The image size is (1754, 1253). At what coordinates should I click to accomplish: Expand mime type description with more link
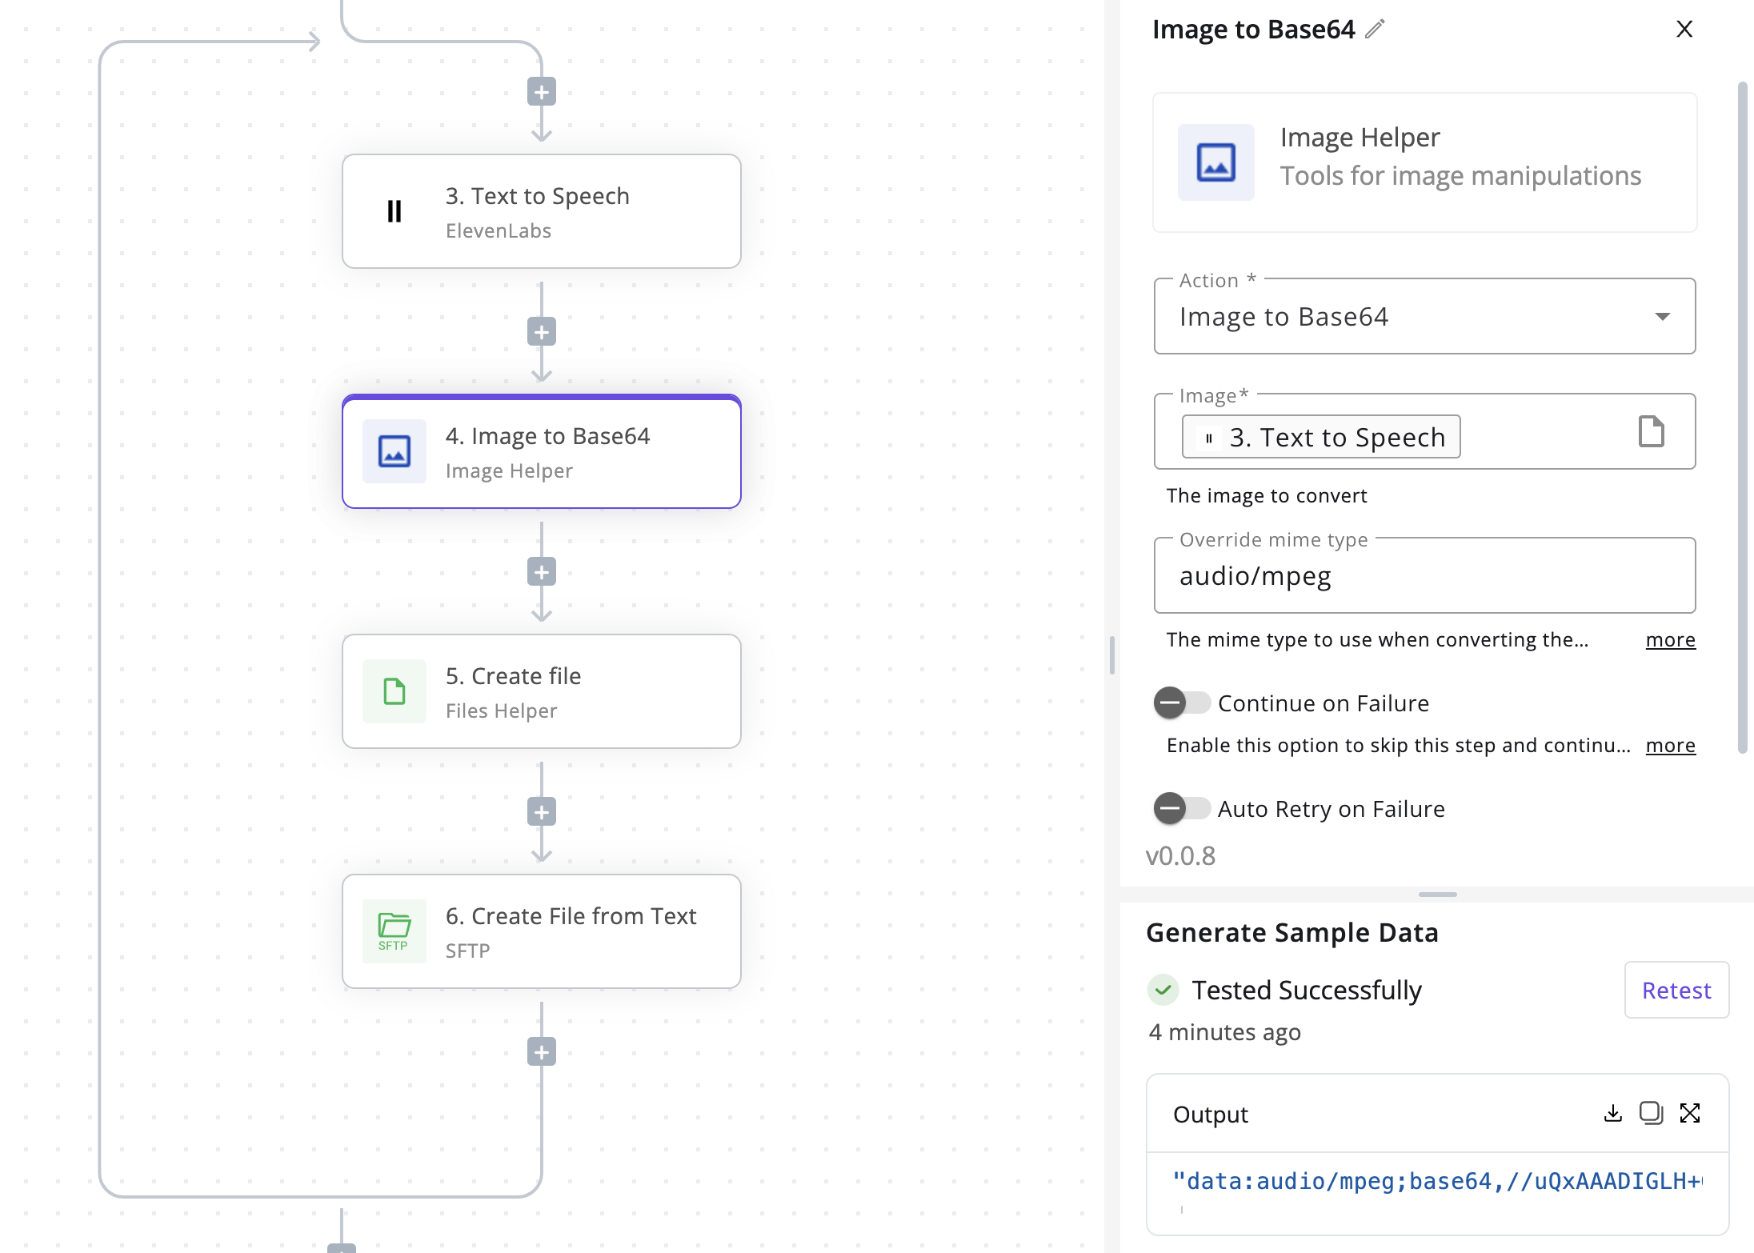pos(1670,640)
